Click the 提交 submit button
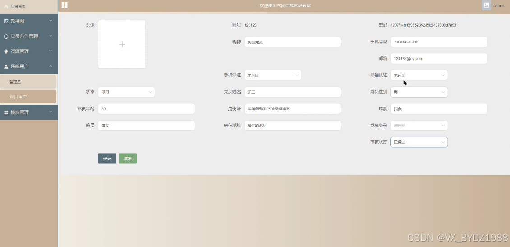This screenshot has height=247, width=510. click(107, 158)
